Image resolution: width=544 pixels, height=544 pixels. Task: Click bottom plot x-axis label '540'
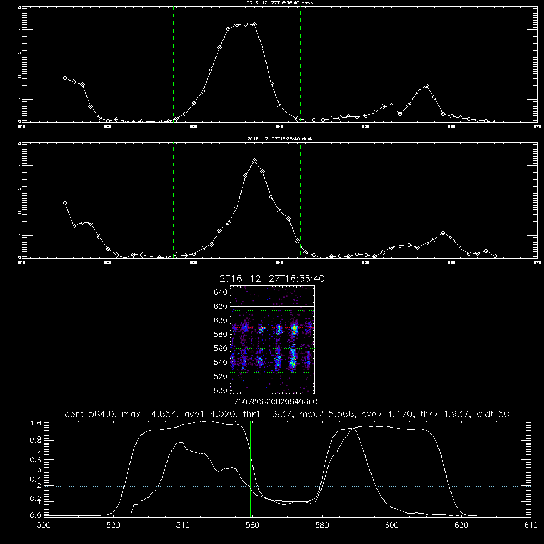point(183,526)
